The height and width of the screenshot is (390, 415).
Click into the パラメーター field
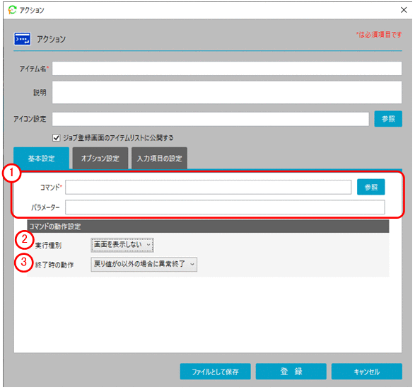[x=225, y=207]
